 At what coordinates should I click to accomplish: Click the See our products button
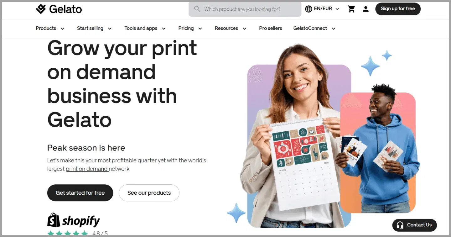coord(149,193)
